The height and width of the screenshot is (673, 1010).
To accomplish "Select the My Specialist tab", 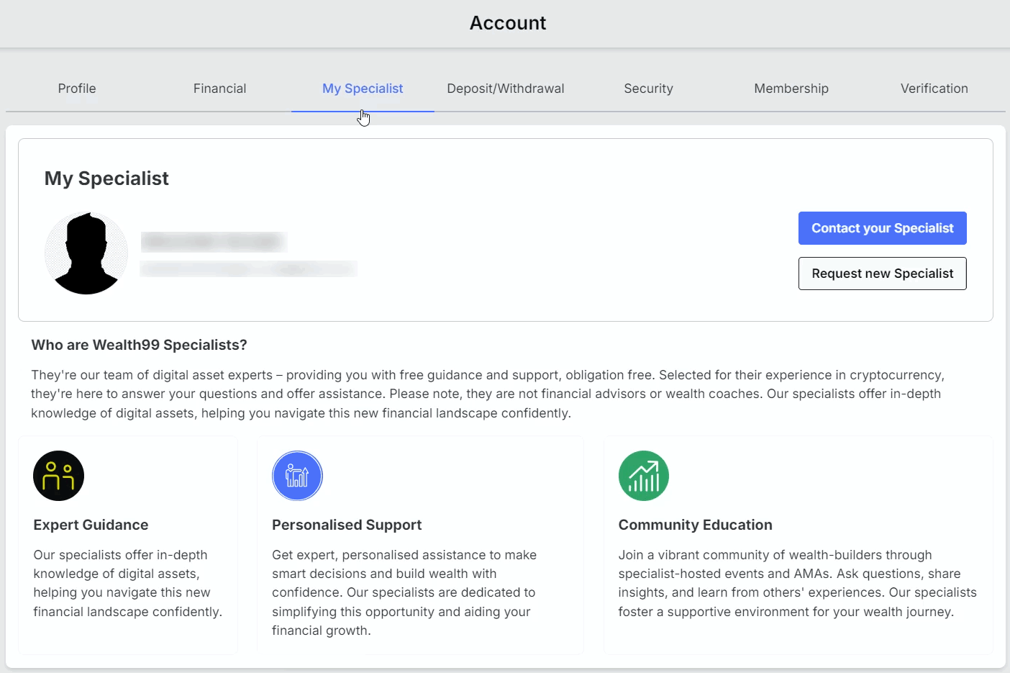I will point(363,89).
